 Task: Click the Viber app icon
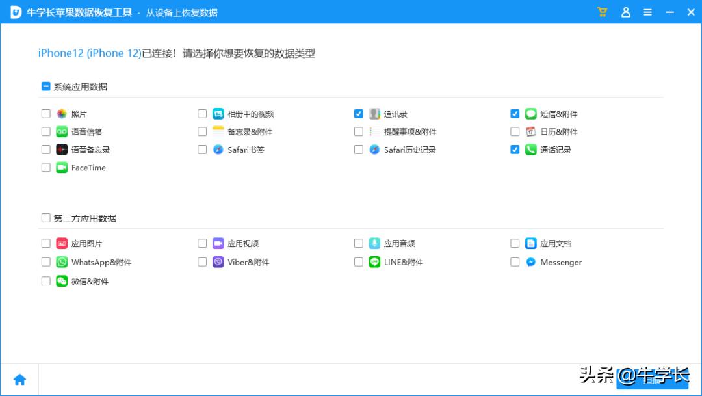pos(218,262)
